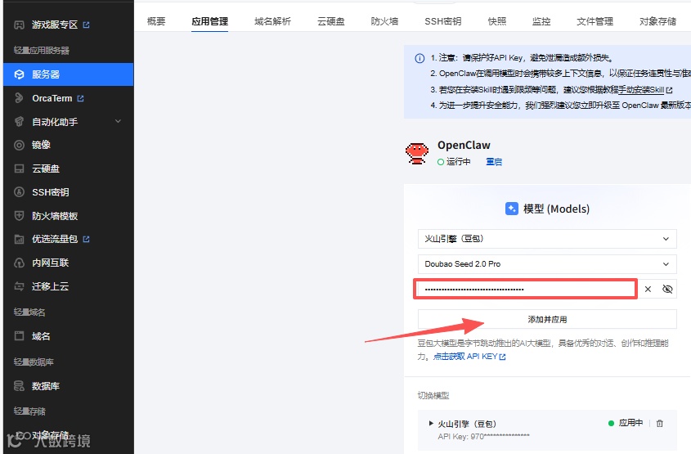Click the cube icon next to 服务器
Image resolution: width=691 pixels, height=454 pixels.
pyautogui.click(x=19, y=74)
